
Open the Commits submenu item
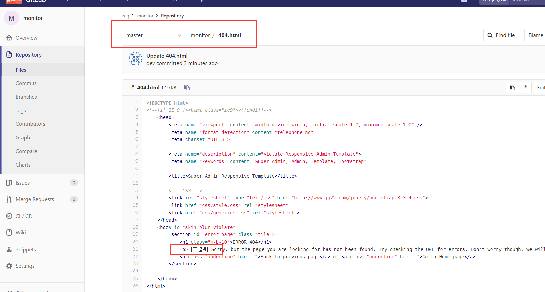[x=26, y=83]
